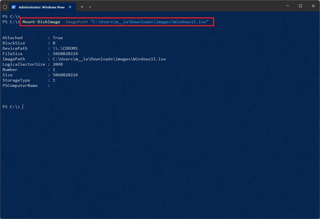Click the BlockSize value 0
This screenshot has height=219, width=320.
pyautogui.click(x=54, y=43)
